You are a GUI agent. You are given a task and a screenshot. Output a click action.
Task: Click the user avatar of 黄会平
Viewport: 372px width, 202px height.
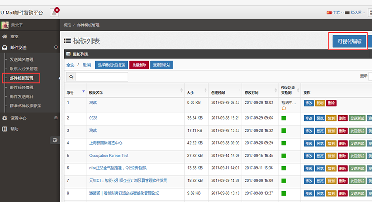point(5,25)
